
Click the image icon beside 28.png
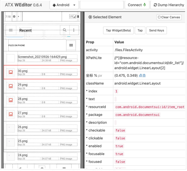tap(11, 100)
